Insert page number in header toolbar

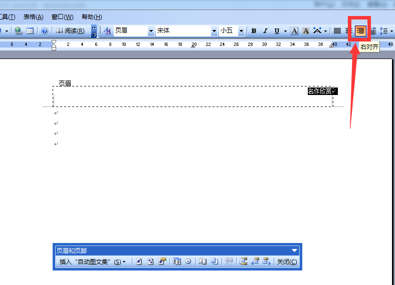tap(139, 261)
